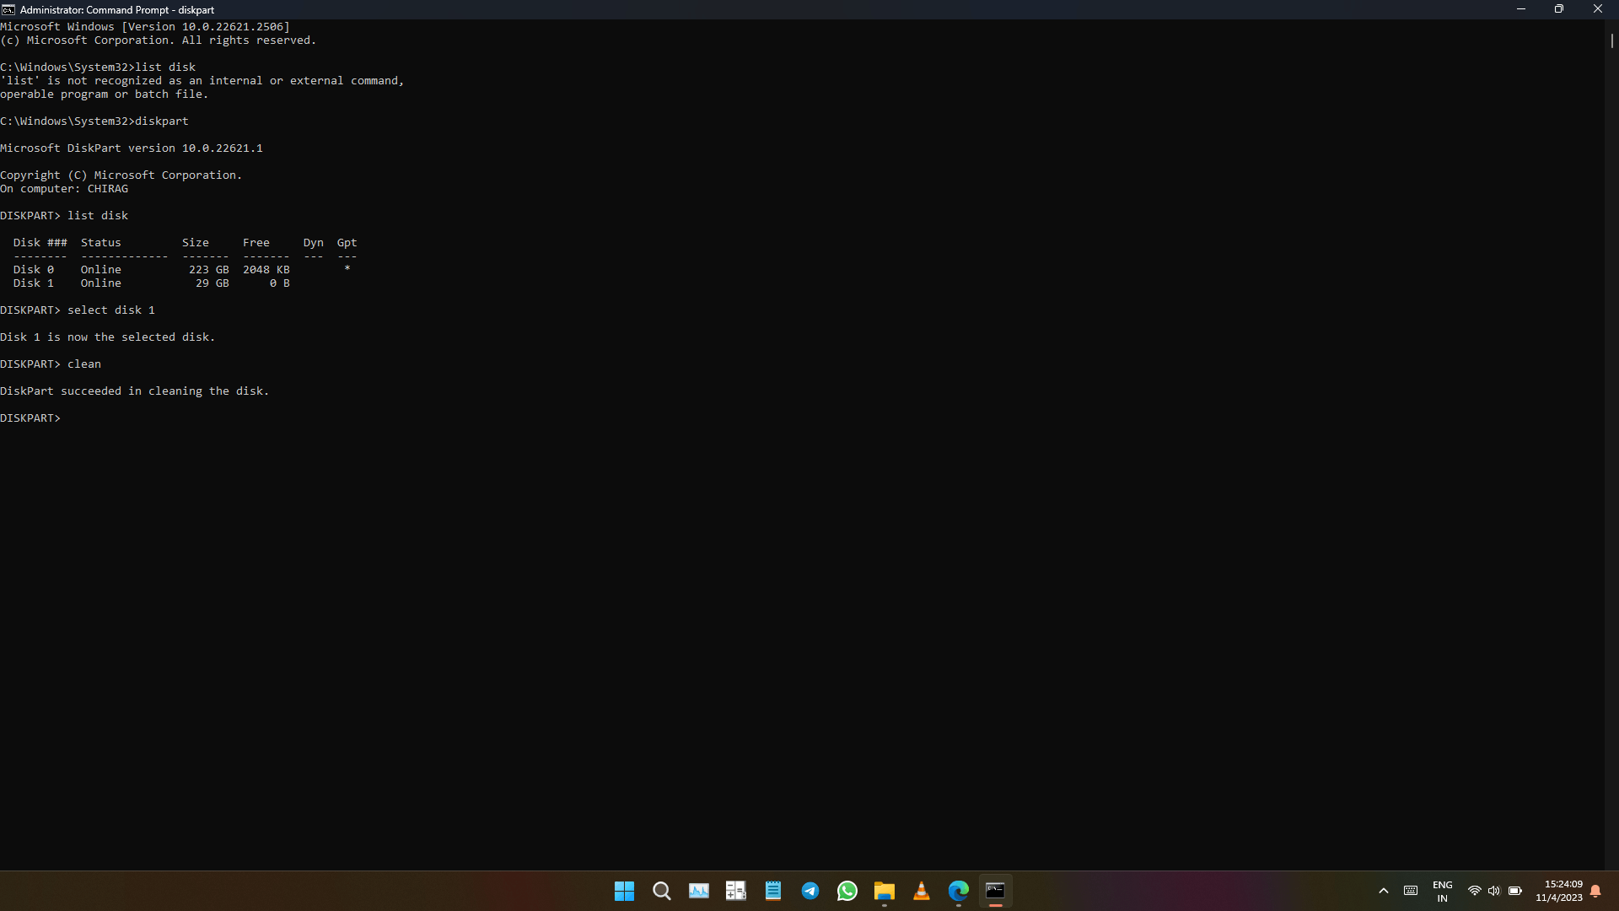Click the "Disk 1" row text

point(34,283)
